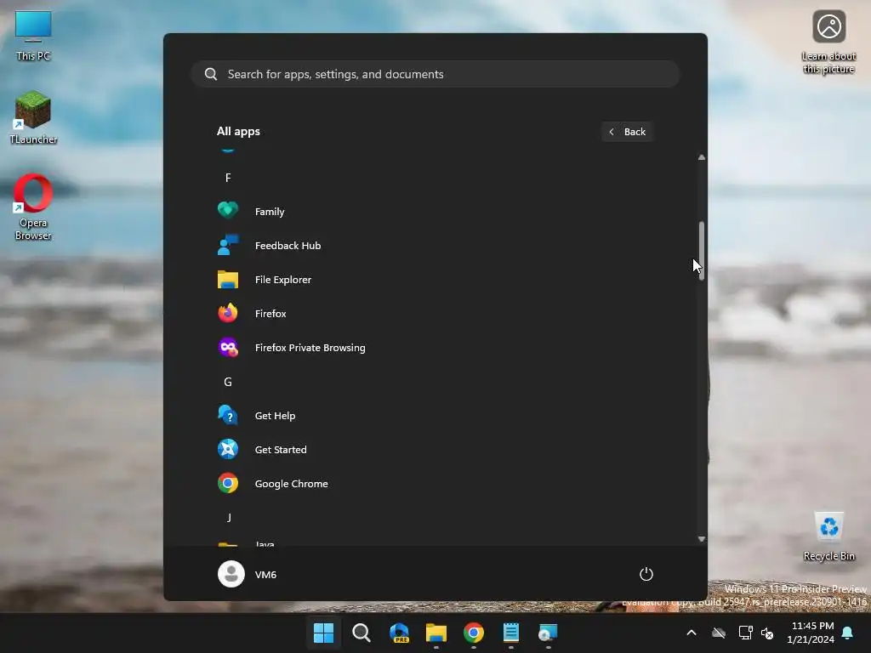Click Learn about this picture icon

pyautogui.click(x=828, y=43)
